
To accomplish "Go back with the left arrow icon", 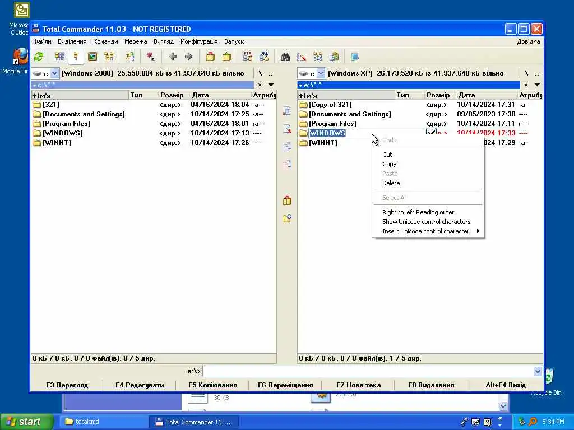I will click(x=173, y=57).
